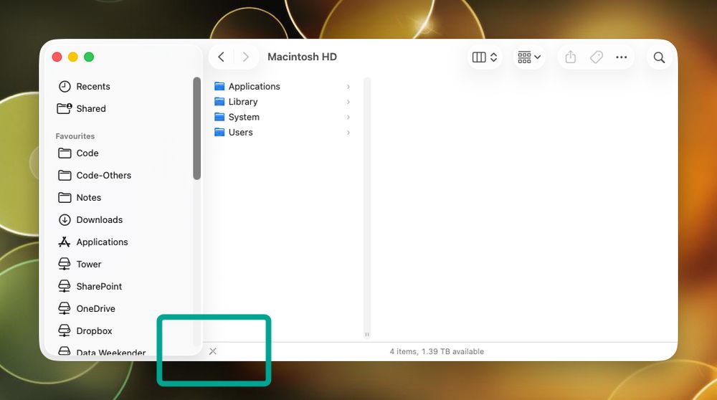
Task: Click the Share toolbar icon
Action: point(570,57)
